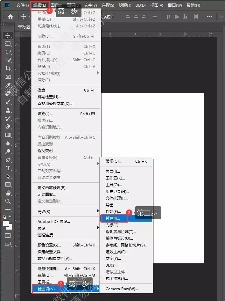Expand the Presets submenu
The height and width of the screenshot is (301, 225).
[x=98, y=228]
